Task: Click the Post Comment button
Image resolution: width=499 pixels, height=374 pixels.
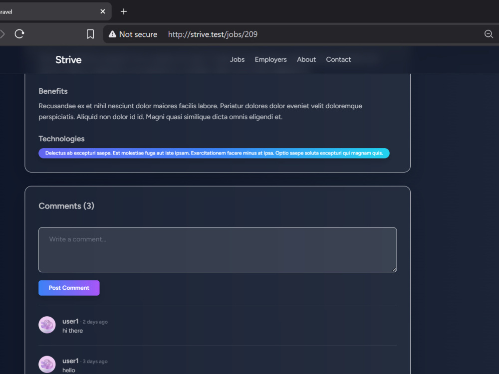Action: (69, 288)
